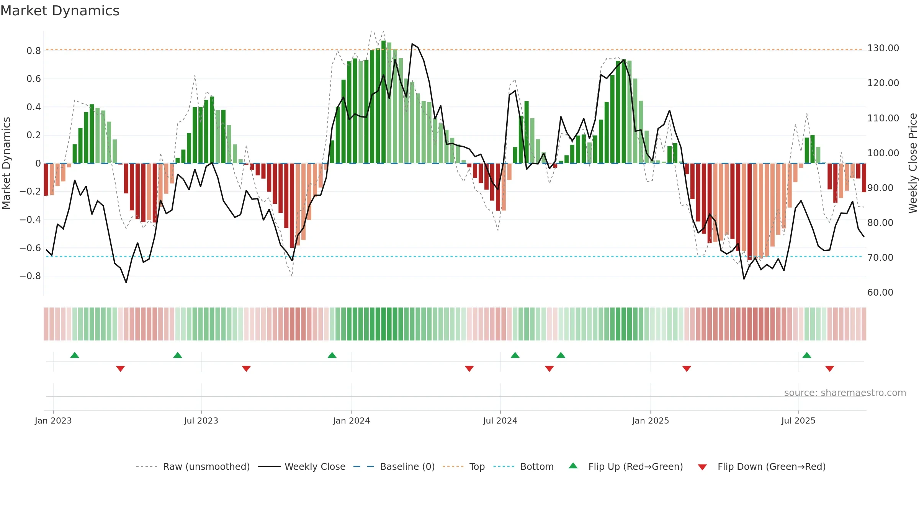Click the blue dashed Baseline line sample in legend
The image size is (919, 517).
click(x=364, y=466)
